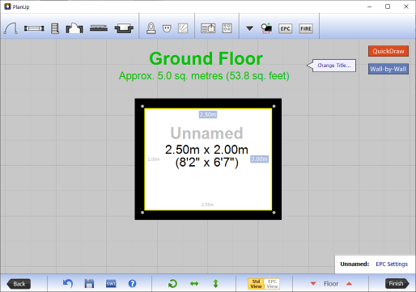Screen dimensions: 416x292
Task: Switch to EPC View
Action: coord(272,284)
